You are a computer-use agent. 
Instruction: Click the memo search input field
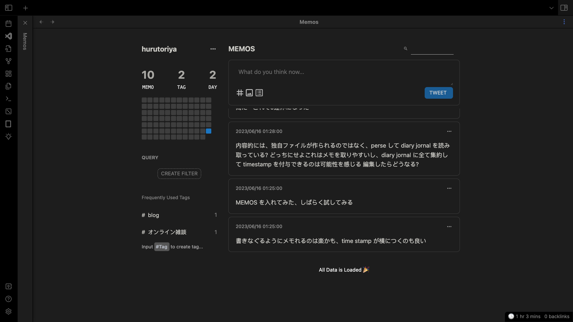[x=432, y=49]
